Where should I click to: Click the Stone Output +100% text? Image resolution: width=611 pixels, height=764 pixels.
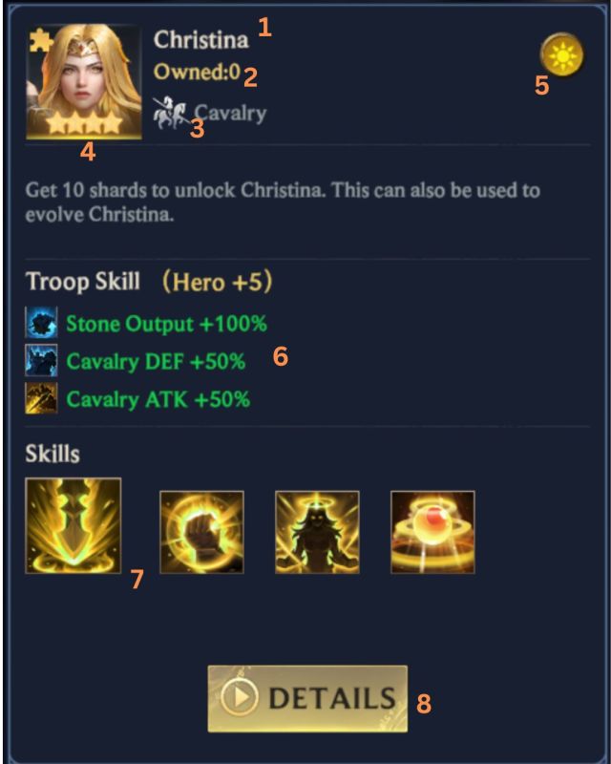coord(167,324)
